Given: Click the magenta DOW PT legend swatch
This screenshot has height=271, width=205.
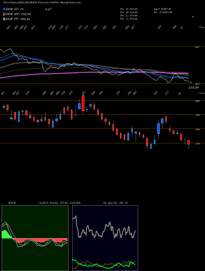Looking at the screenshot, I should (x=4, y=19).
